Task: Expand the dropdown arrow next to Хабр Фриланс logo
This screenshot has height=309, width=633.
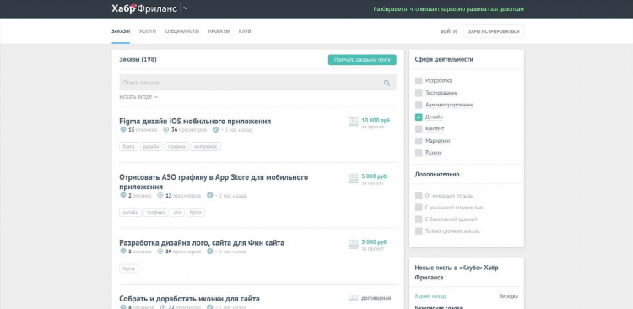Action: click(x=186, y=8)
